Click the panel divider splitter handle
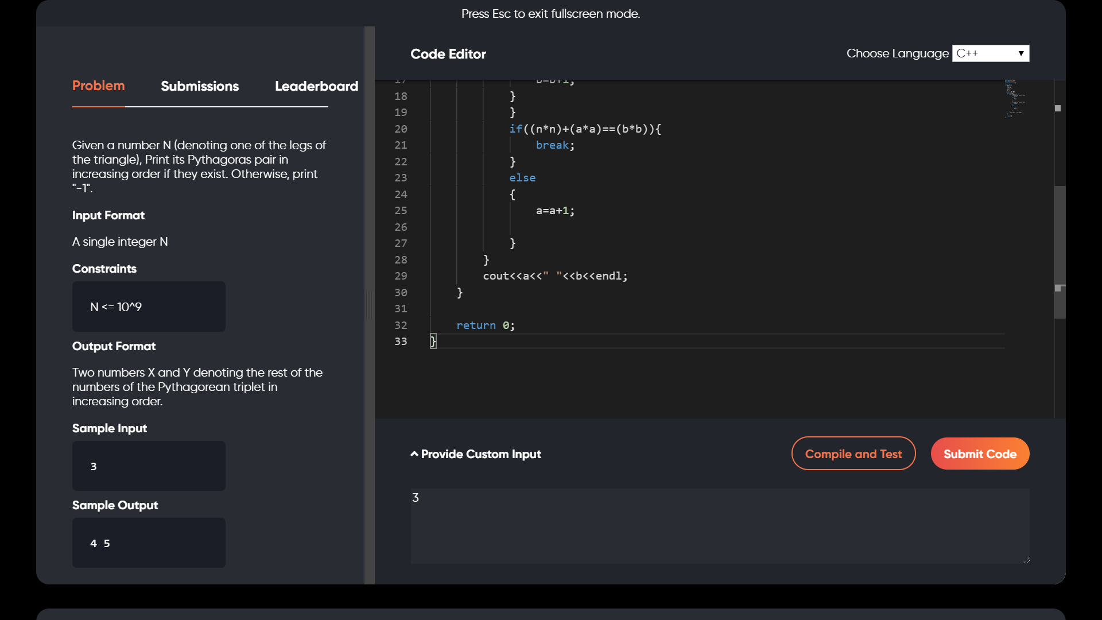Viewport: 1102px width, 620px height. tap(369, 305)
